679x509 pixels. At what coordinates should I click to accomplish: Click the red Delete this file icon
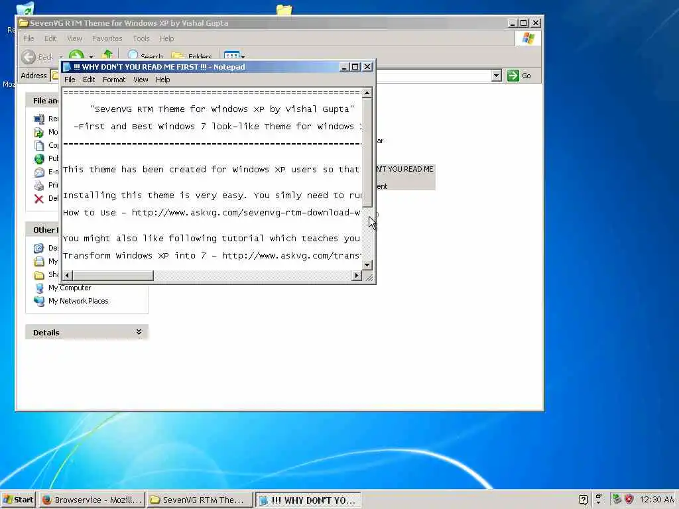click(x=39, y=199)
